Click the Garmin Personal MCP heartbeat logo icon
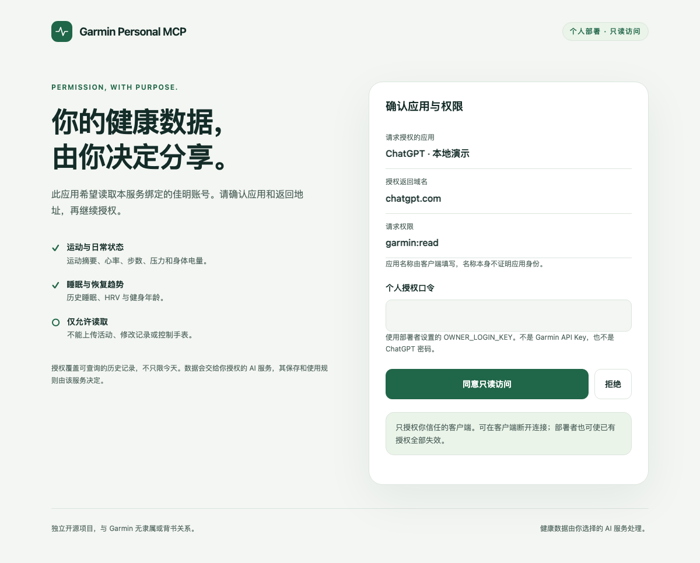 (62, 31)
